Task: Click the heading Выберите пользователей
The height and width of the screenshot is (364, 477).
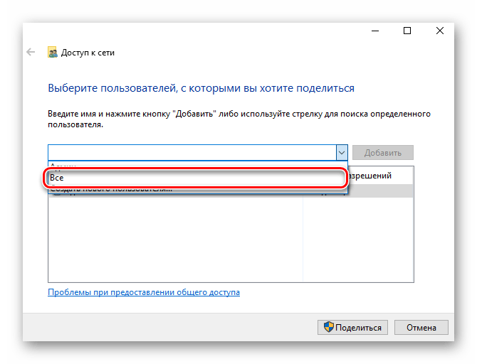Action: point(201,88)
